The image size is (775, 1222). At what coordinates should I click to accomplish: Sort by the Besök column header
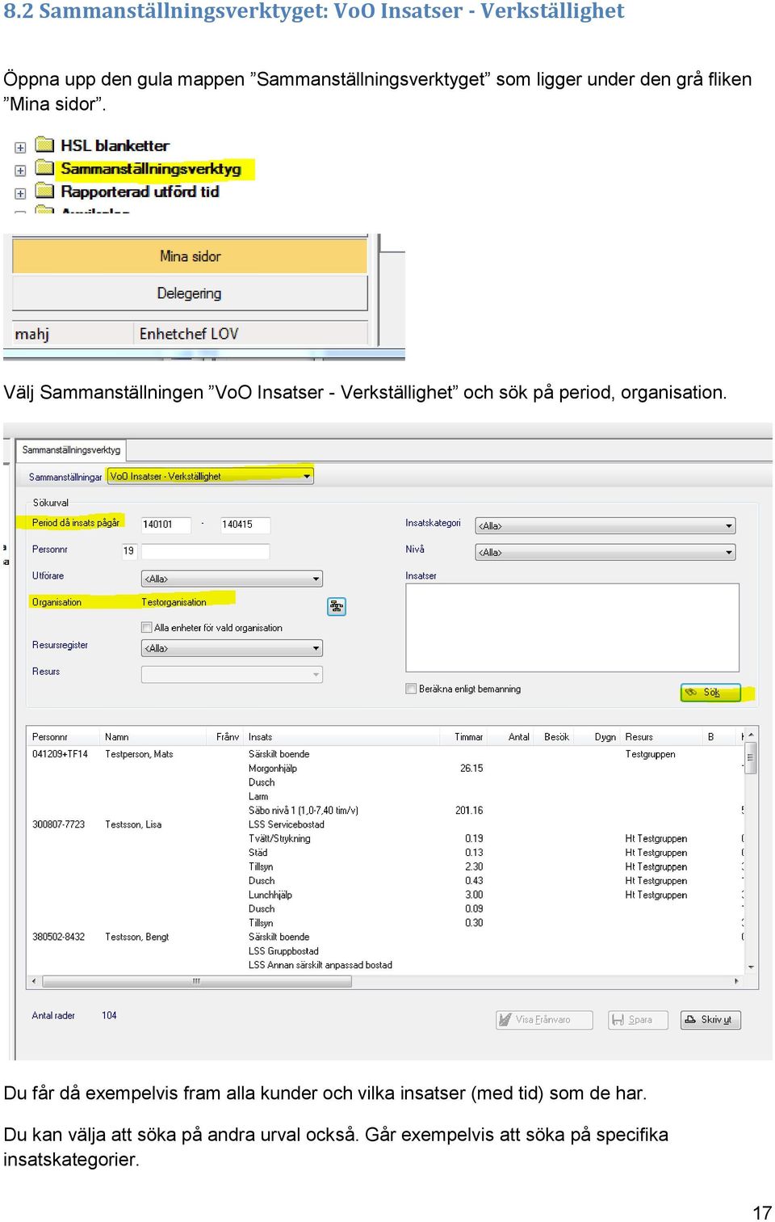(x=556, y=736)
